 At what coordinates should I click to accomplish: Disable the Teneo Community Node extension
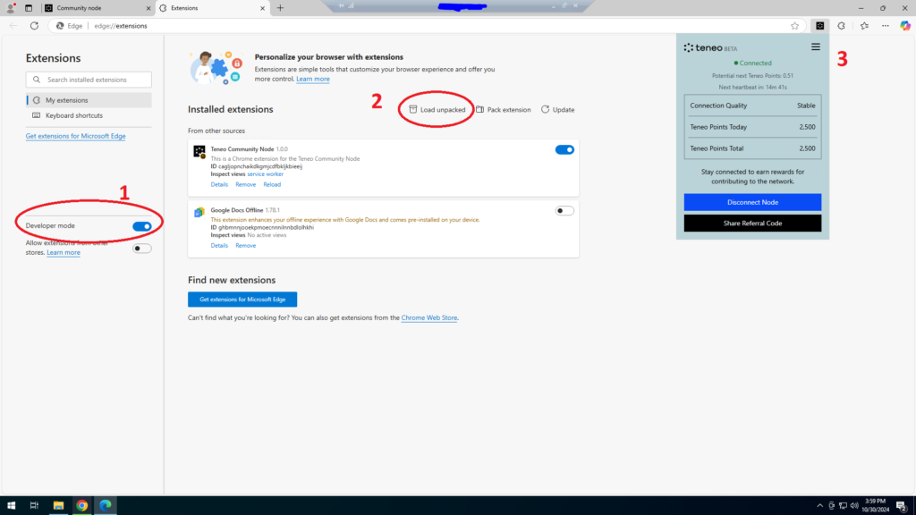[564, 150]
